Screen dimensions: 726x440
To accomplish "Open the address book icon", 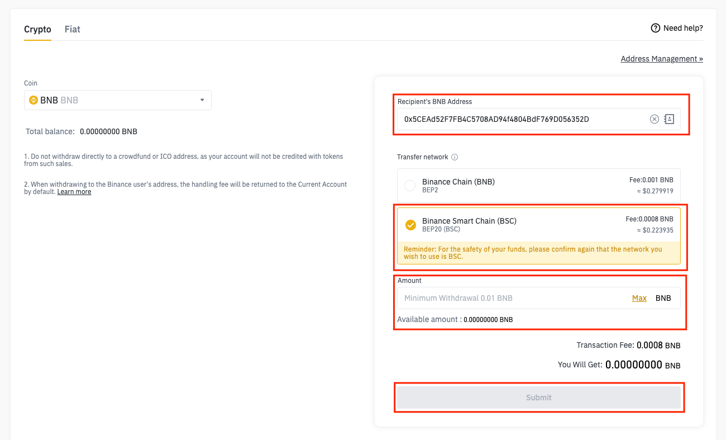I will point(669,119).
